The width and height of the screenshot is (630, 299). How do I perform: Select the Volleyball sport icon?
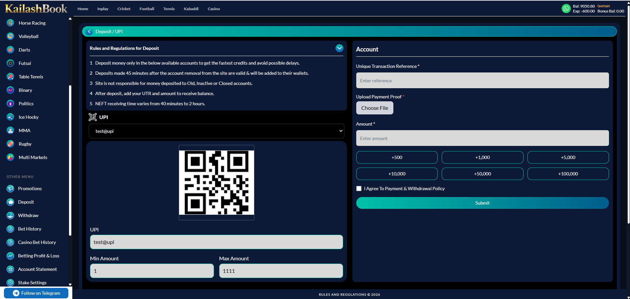pos(11,36)
